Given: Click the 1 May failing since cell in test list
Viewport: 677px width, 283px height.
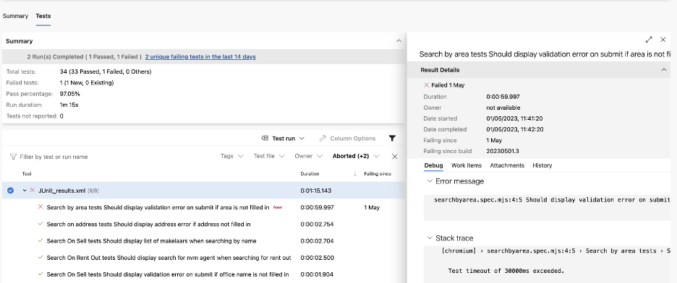Looking at the screenshot, I should tap(372, 207).
